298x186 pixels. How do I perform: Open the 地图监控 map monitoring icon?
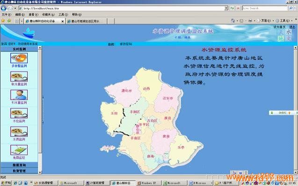tap(19, 150)
